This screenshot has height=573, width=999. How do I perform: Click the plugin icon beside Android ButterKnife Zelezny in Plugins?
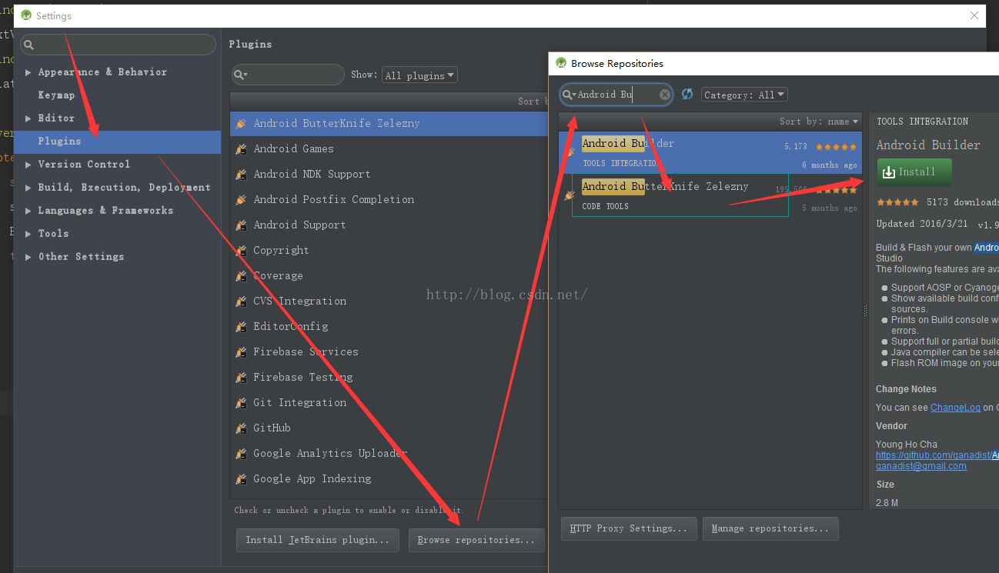241,123
